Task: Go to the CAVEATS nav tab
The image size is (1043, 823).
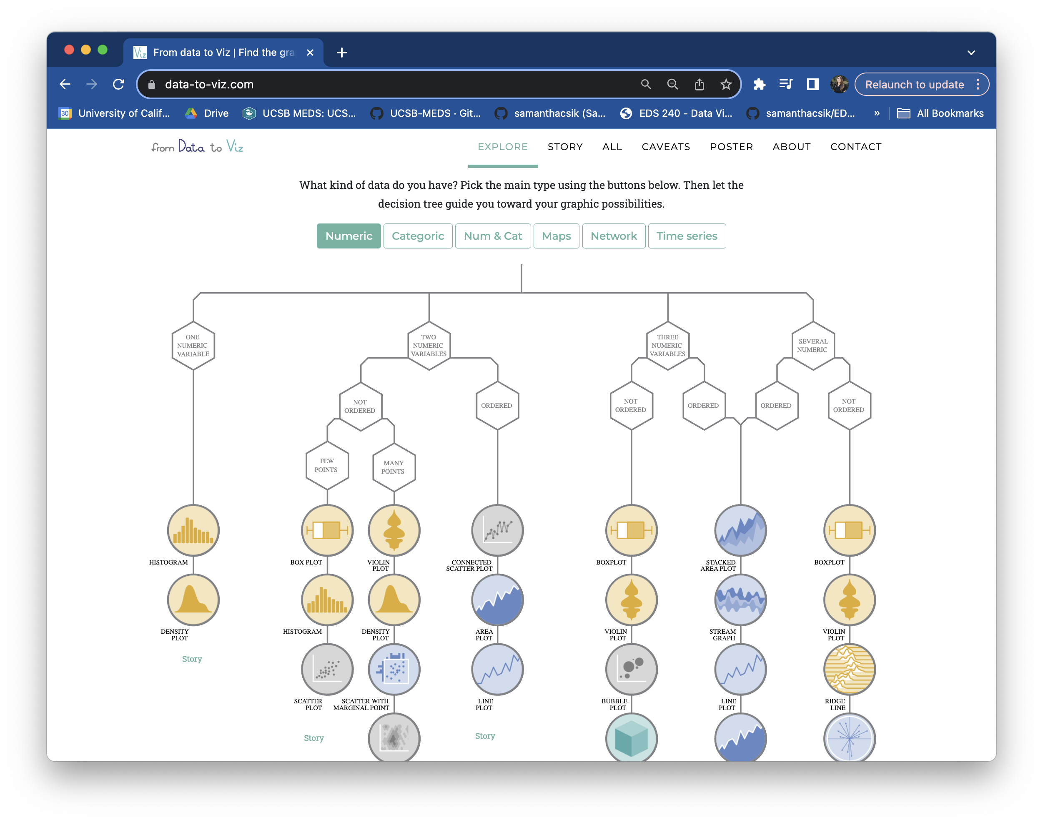Action: pyautogui.click(x=666, y=147)
